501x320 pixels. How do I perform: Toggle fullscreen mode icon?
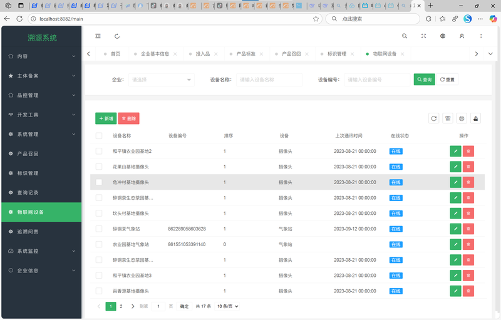[423, 36]
